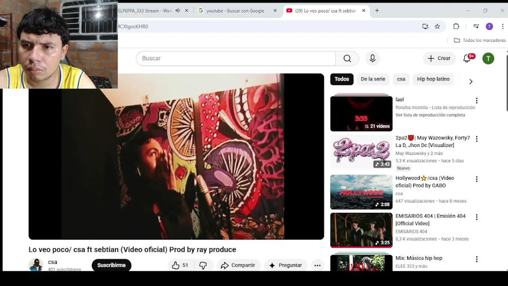The height and width of the screenshot is (286, 508).
Task: Open Chrome three-dot menu
Action: pos(502,27)
